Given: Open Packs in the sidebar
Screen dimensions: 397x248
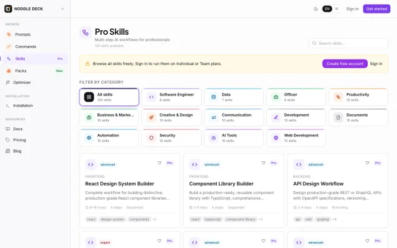Looking at the screenshot, I should [x=35, y=71].
